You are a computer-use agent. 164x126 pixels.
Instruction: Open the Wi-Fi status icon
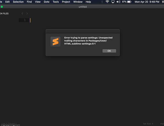click(x=107, y=2)
